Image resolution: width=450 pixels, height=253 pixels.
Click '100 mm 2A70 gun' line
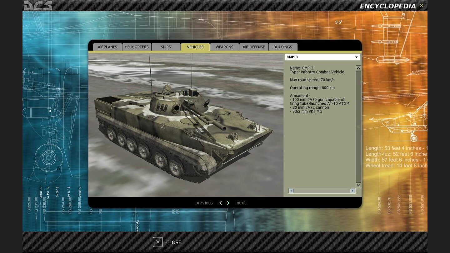[x=319, y=102]
